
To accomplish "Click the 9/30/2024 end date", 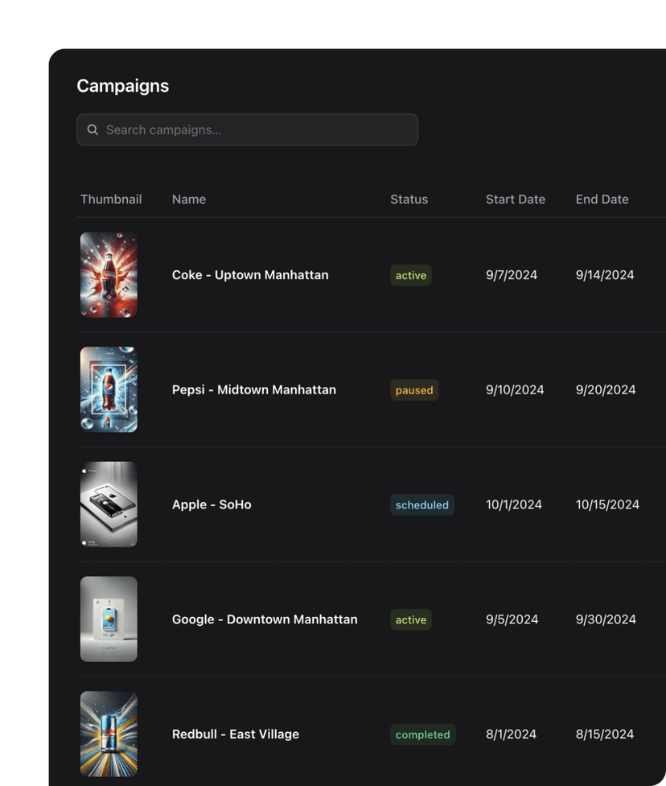I will coord(606,619).
